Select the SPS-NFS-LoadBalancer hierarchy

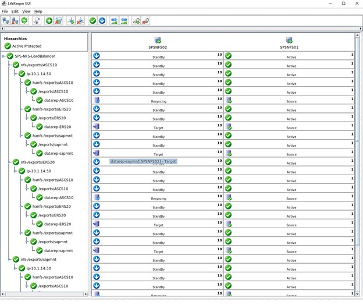click(35, 56)
